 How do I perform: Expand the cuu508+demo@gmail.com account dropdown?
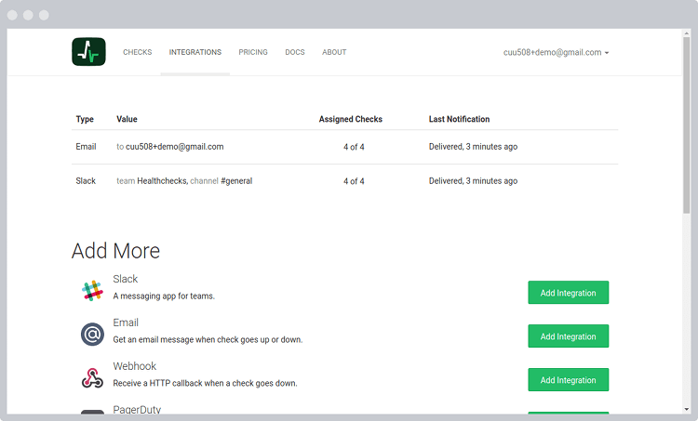[556, 53]
